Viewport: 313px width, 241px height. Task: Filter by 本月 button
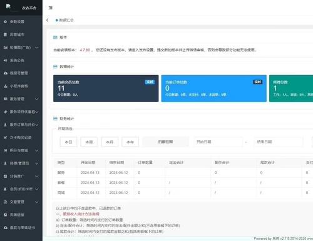(x=110, y=142)
